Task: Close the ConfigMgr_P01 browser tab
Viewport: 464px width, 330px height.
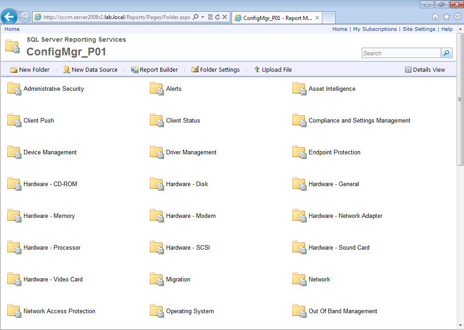Action: [317, 18]
